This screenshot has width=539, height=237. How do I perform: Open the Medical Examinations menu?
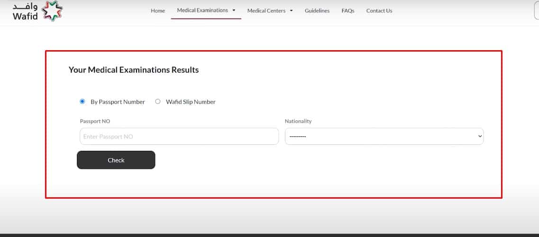(202, 10)
